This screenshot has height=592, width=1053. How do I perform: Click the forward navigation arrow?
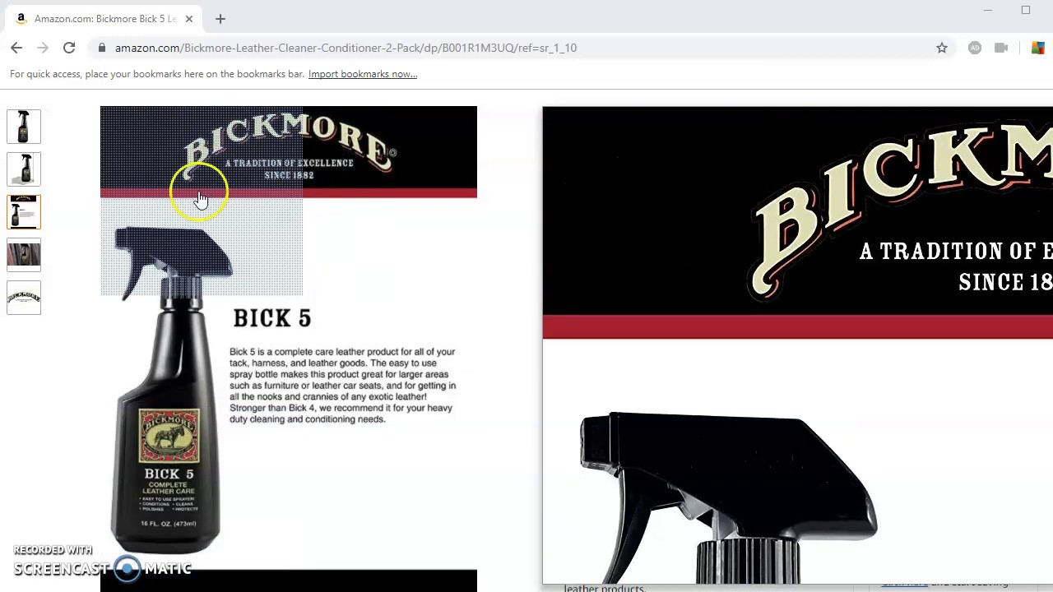(x=43, y=48)
